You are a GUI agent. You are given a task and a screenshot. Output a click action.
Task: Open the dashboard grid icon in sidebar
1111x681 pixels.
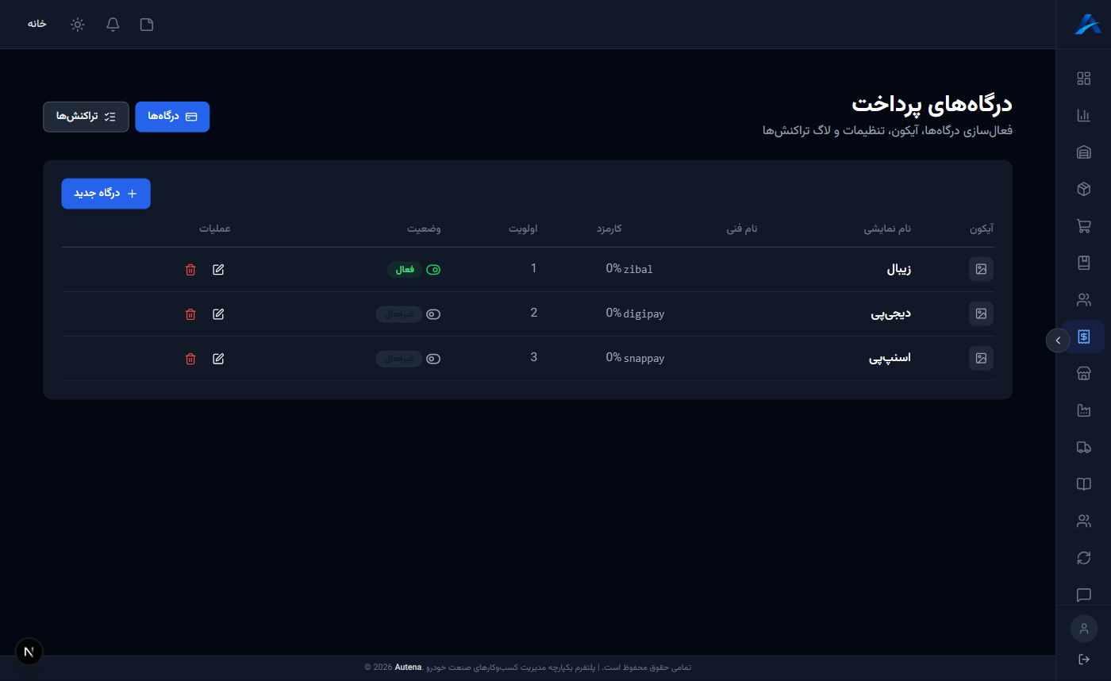pos(1083,78)
